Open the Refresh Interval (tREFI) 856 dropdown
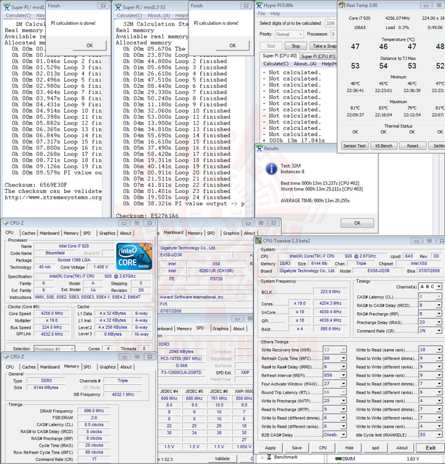This screenshot has height=464, width=445. pos(343,376)
